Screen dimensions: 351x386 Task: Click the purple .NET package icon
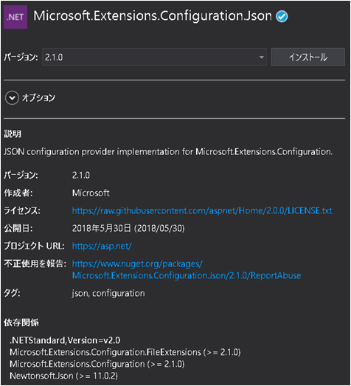point(15,17)
